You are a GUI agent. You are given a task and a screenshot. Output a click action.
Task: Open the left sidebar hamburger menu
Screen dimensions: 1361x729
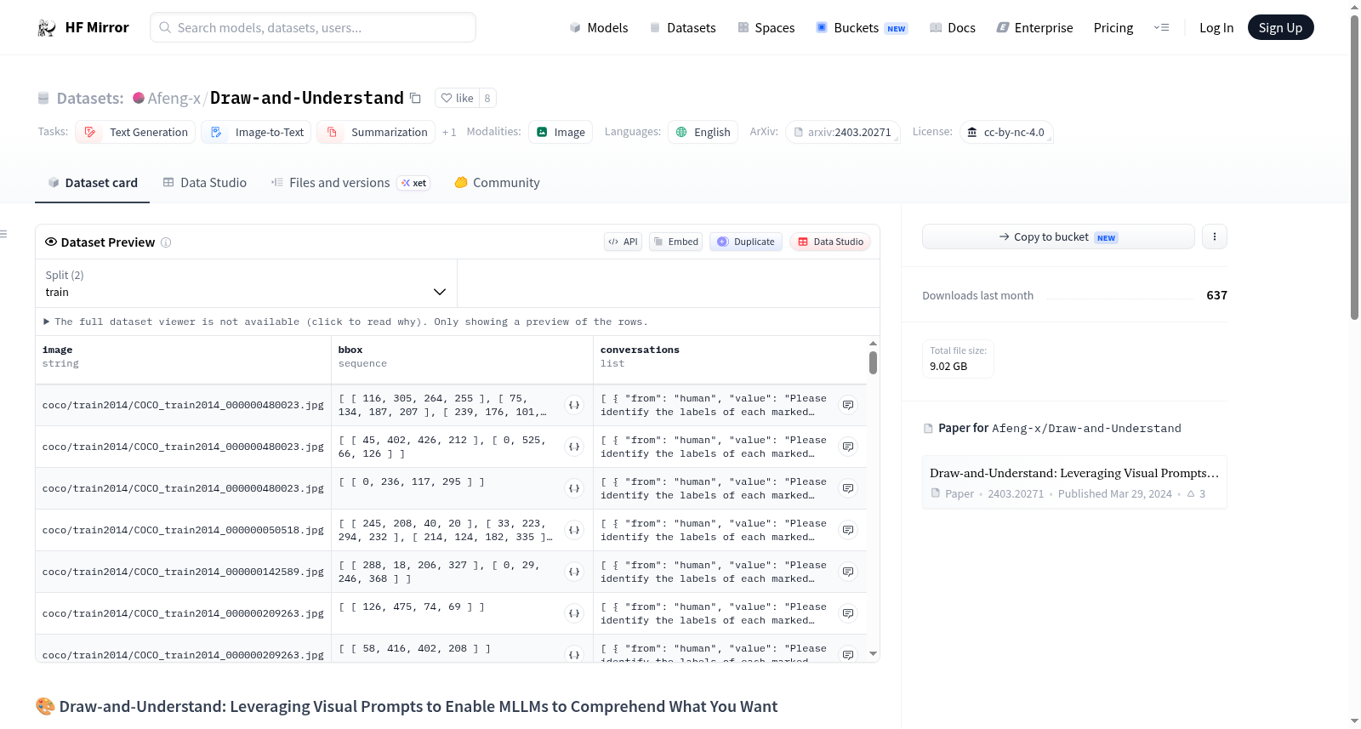click(x=3, y=234)
